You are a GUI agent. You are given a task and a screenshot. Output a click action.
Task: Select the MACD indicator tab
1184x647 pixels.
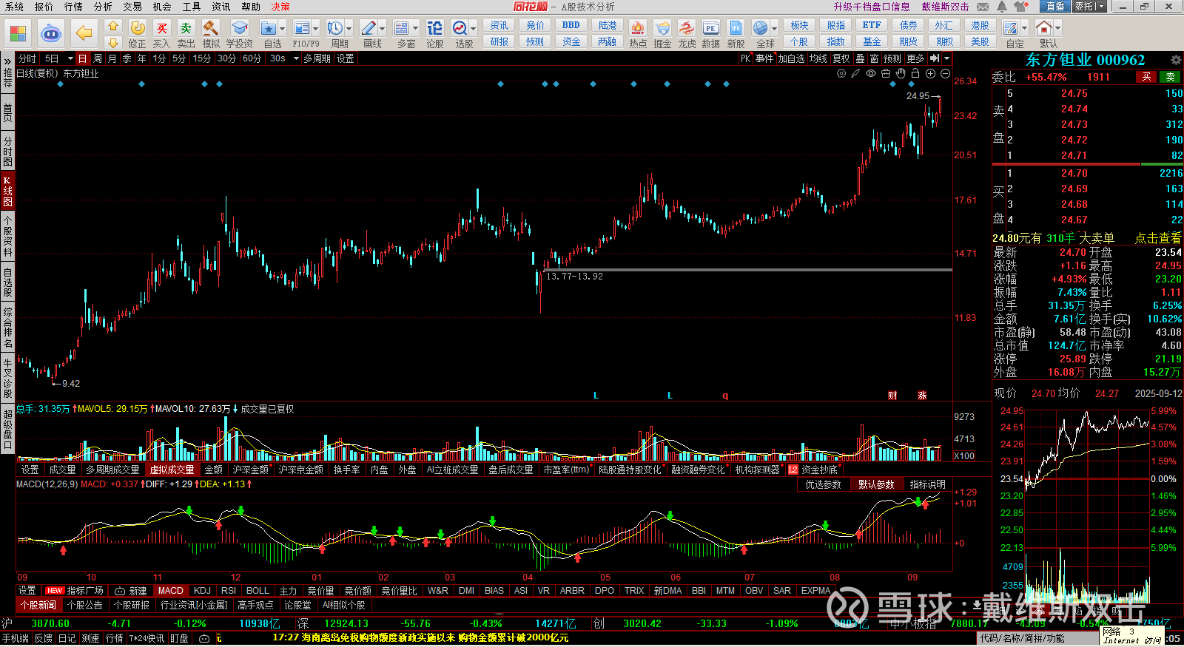coord(170,591)
